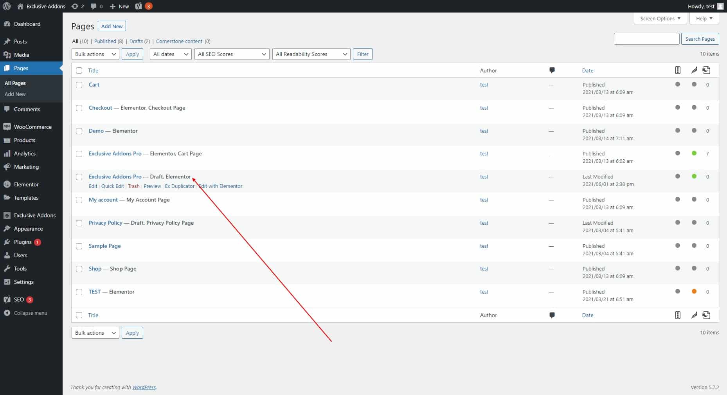Click Edit with Elementor row action
The image size is (727, 395).
(x=221, y=186)
